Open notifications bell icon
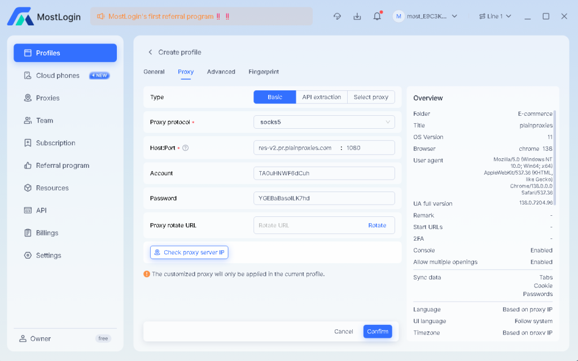Screen dimensions: 578x361 pos(376,16)
